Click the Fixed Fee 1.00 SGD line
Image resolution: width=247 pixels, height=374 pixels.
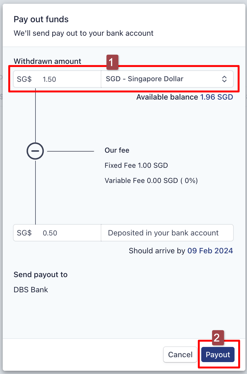[x=136, y=165]
